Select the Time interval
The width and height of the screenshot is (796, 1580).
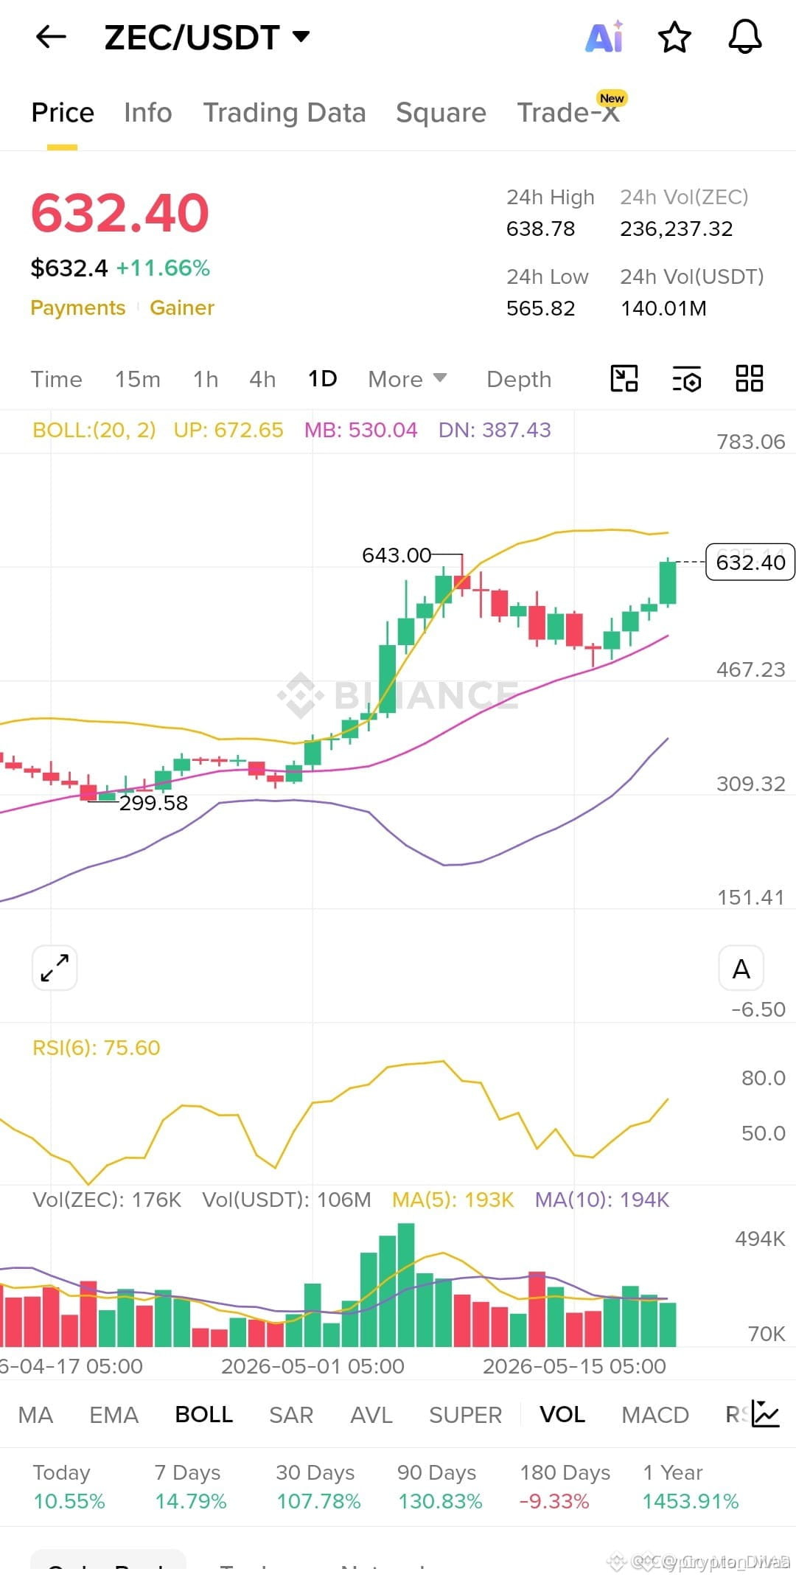pos(56,379)
